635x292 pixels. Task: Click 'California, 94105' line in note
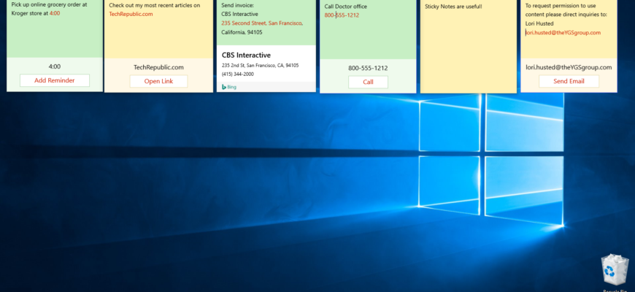[x=242, y=32]
